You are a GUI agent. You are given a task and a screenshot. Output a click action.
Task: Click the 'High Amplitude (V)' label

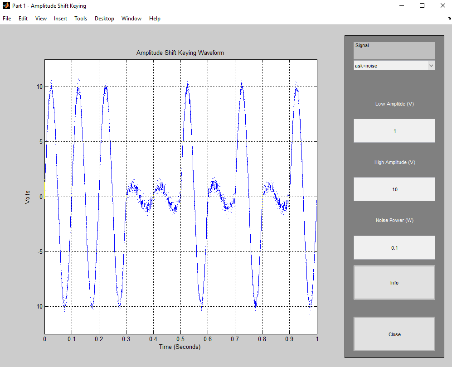(x=394, y=162)
